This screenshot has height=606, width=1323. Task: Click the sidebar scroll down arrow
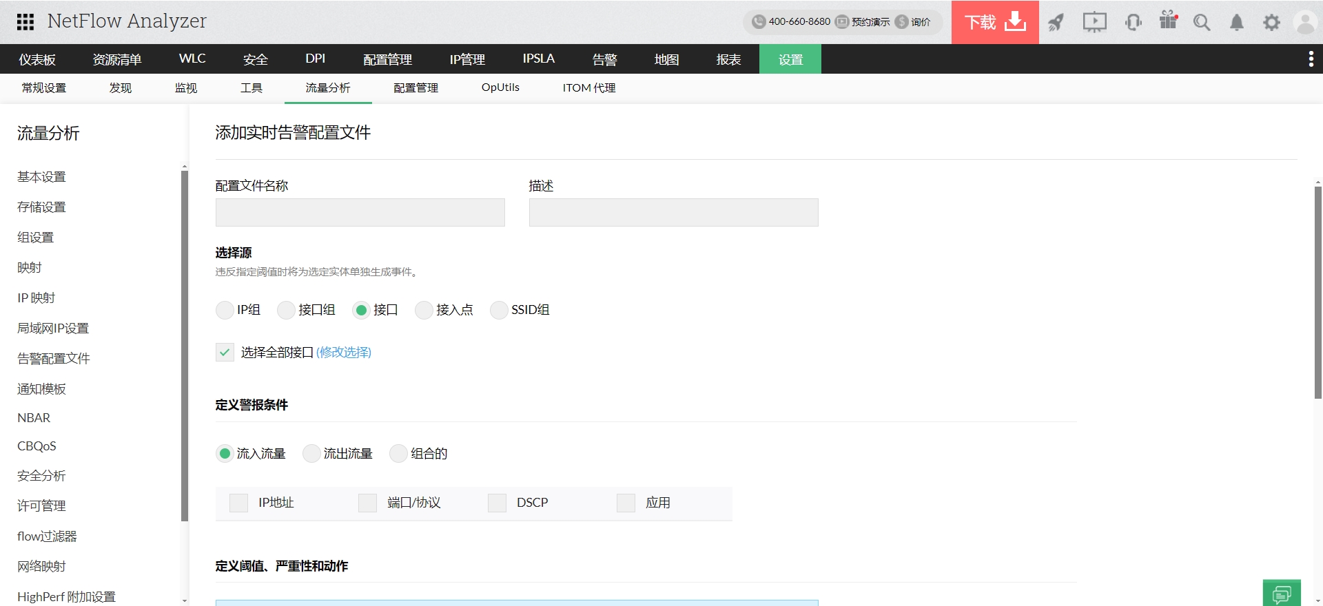(184, 600)
